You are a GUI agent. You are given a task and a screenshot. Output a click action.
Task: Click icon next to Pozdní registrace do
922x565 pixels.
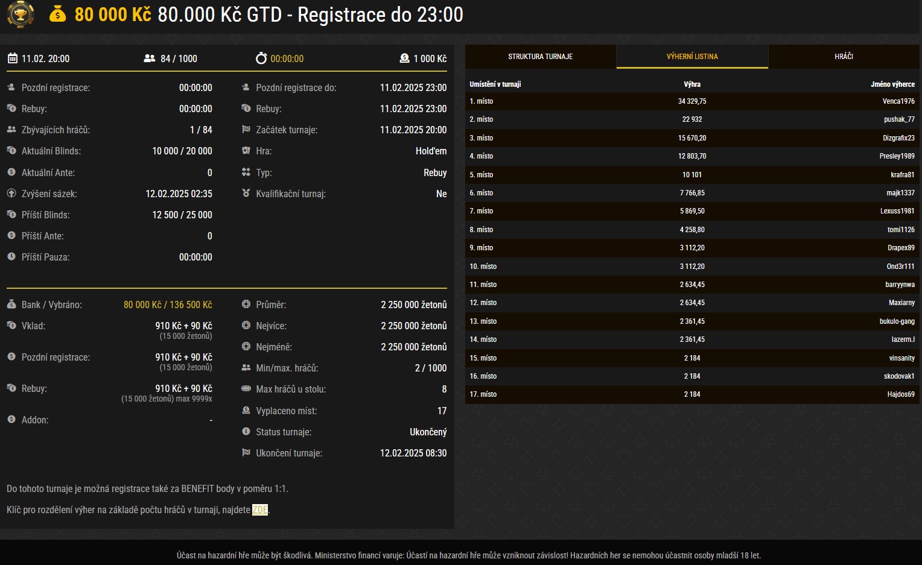coord(246,87)
